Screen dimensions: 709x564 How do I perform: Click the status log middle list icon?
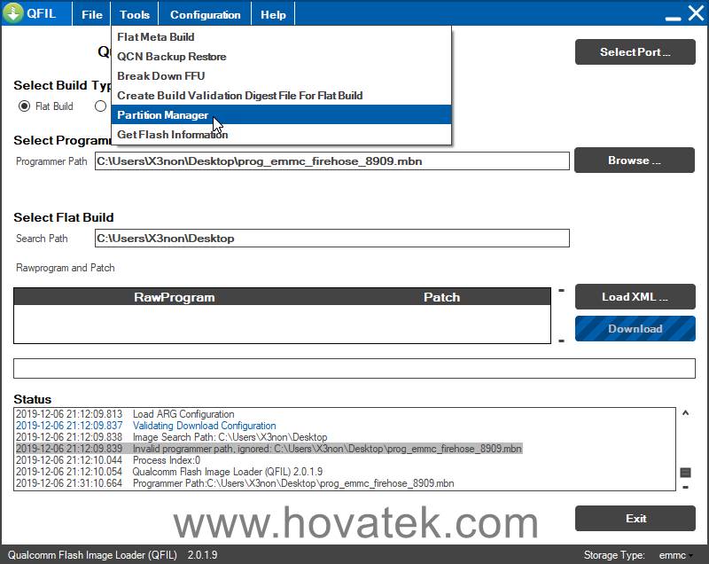tap(685, 472)
